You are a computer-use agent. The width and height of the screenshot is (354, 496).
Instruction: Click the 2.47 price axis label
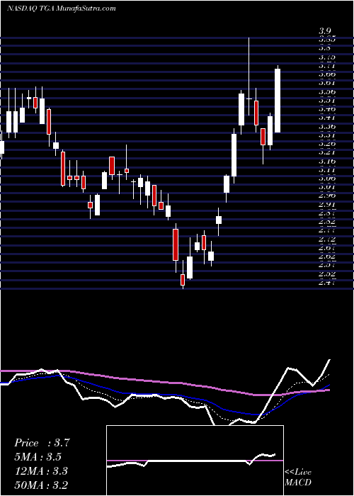coord(327,282)
